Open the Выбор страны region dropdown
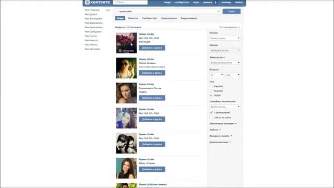This screenshot has width=334, height=188. pos(225,38)
